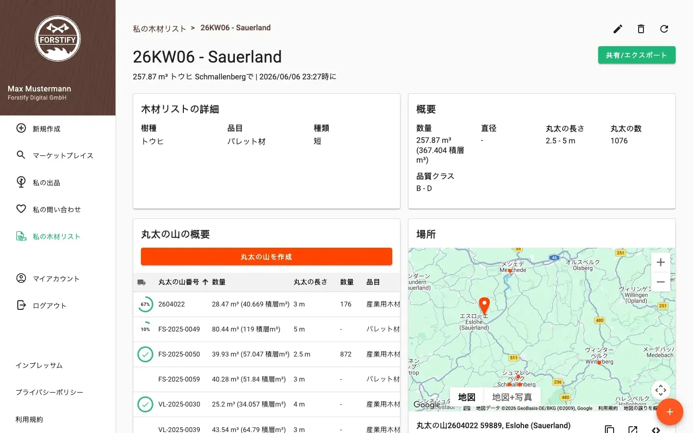Select the row 2604022
Viewport: 693px width, 433px height.
[x=267, y=304]
